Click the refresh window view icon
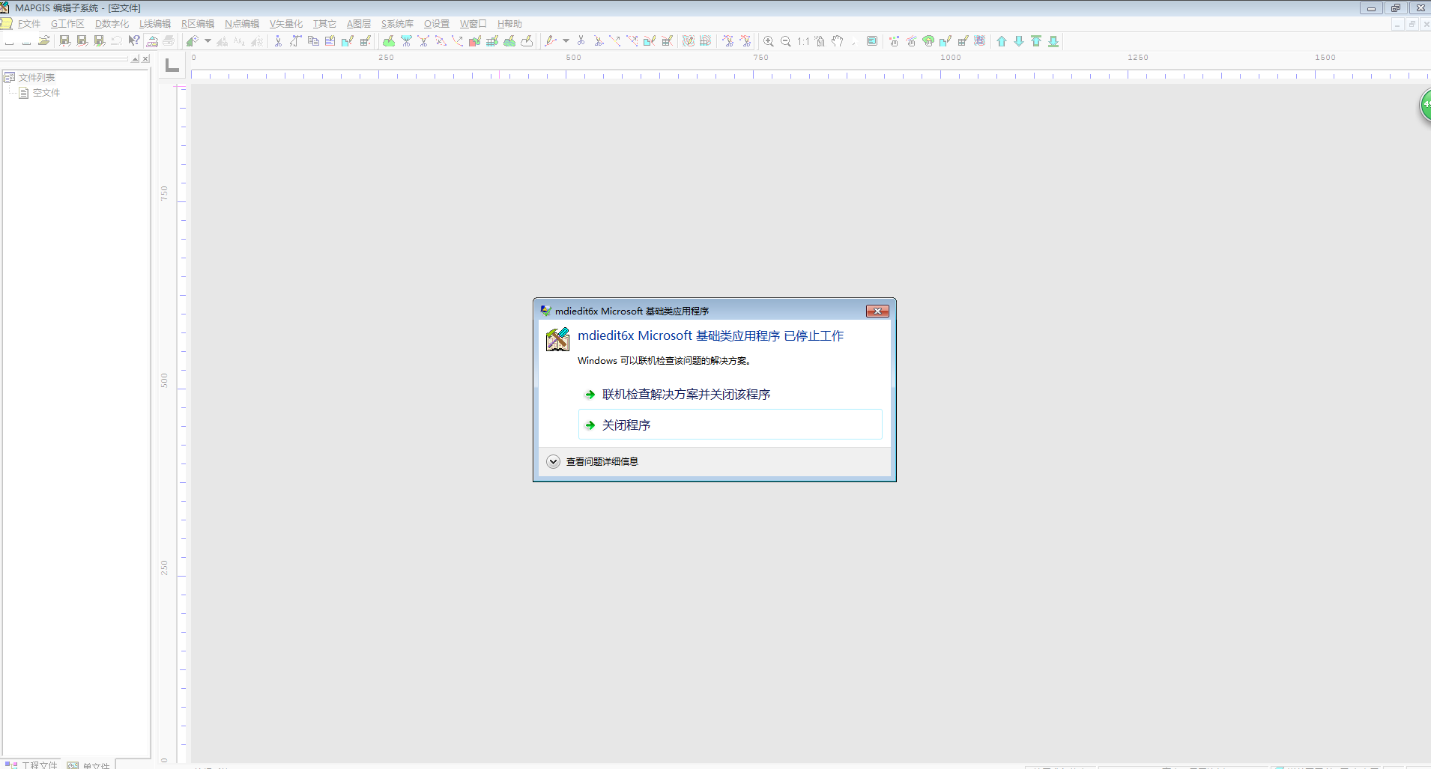 (872, 41)
